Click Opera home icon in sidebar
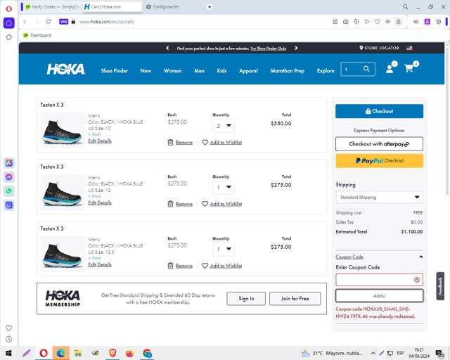 (9, 23)
